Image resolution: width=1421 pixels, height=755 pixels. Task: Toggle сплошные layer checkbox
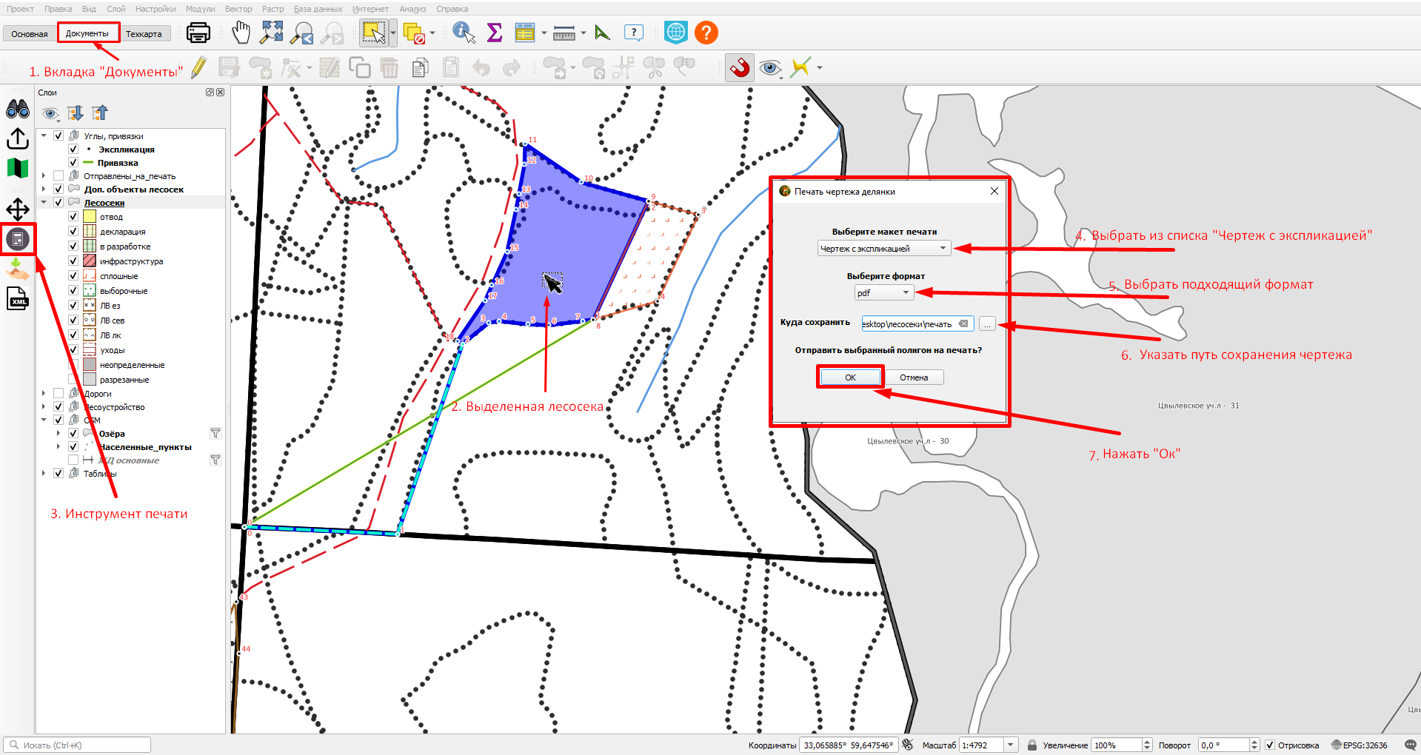click(x=73, y=276)
